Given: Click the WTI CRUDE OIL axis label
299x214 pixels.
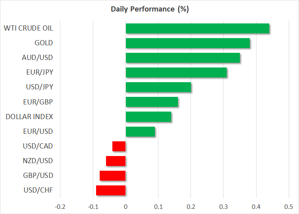Looking at the screenshot, I should [28, 28].
